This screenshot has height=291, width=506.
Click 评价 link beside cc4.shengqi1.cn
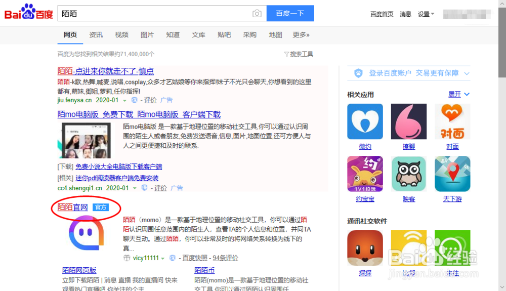point(160,188)
